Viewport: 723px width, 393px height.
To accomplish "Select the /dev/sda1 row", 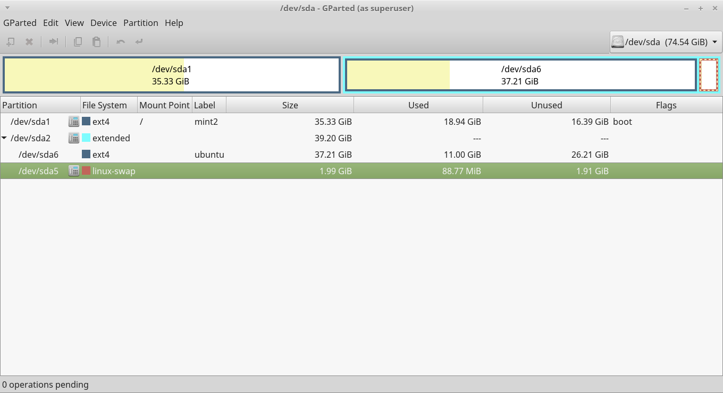I will pos(361,122).
